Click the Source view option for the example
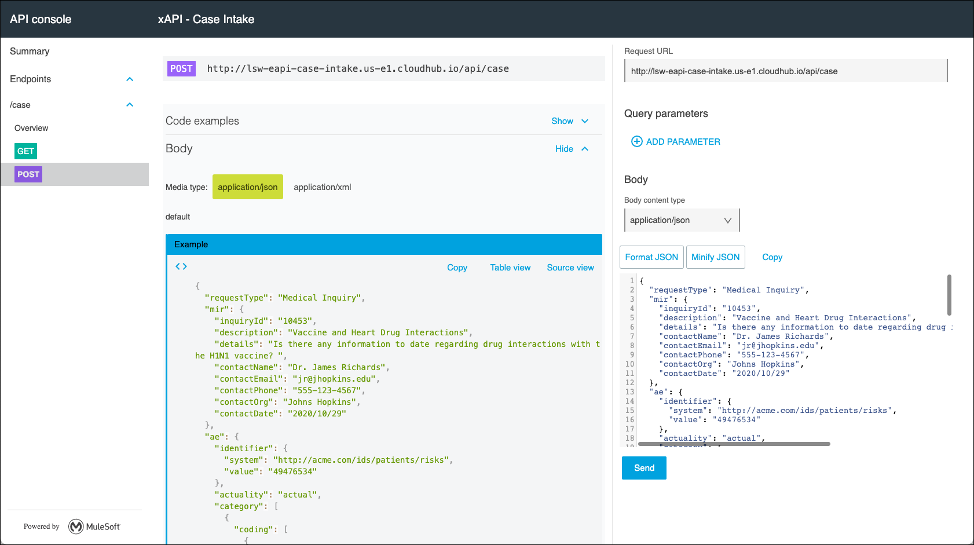The image size is (974, 545). click(x=570, y=267)
